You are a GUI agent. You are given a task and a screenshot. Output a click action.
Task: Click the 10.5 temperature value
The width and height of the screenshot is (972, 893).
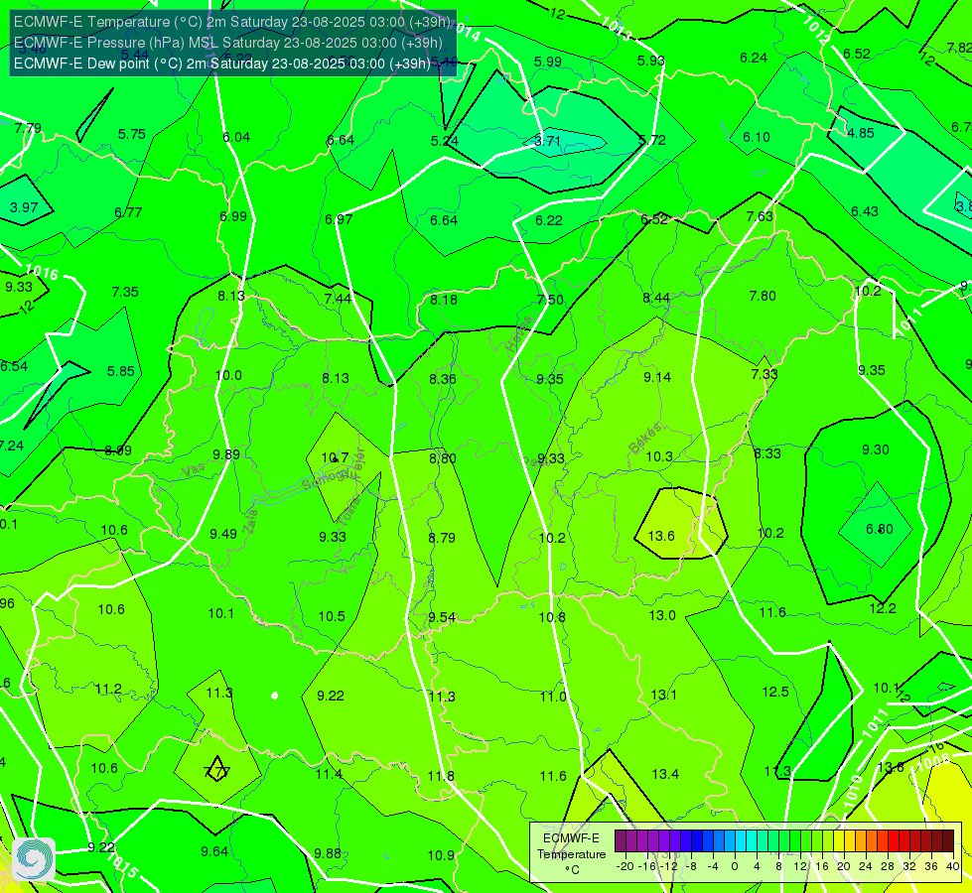click(x=332, y=616)
